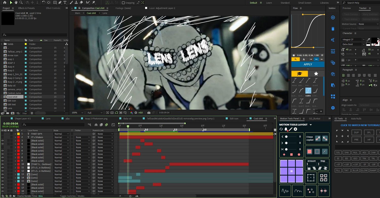Image resolution: width=380 pixels, height=198 pixels.
Task: Select the Zoom magnifier tool
Action: tap(21, 3)
